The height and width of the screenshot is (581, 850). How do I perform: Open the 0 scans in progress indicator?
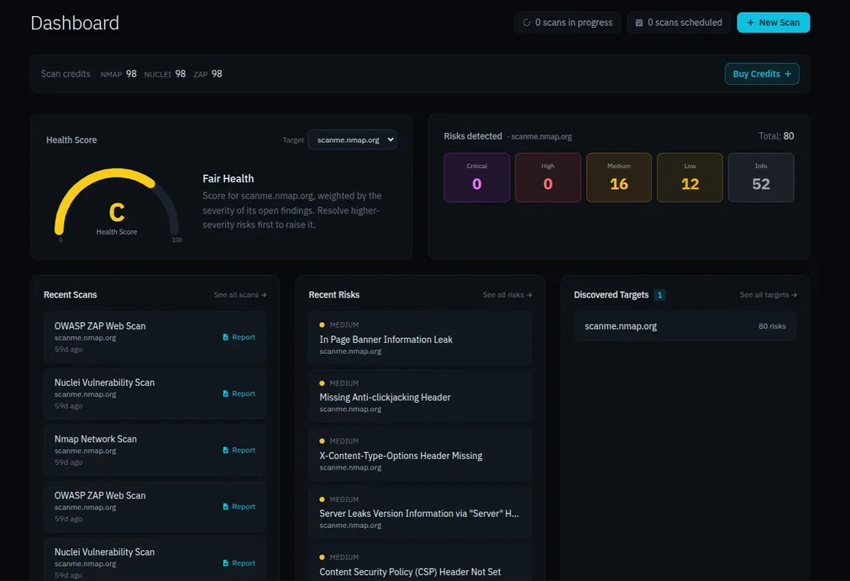[x=567, y=22]
